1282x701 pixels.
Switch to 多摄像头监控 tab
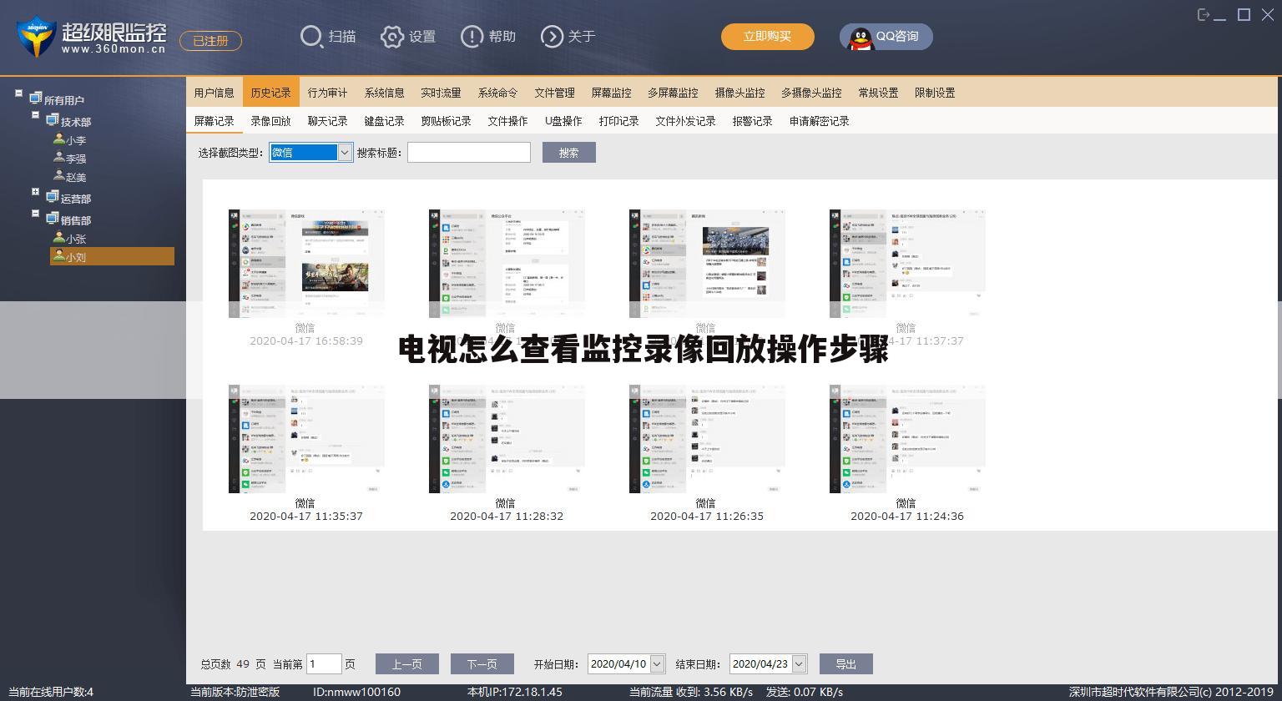tap(812, 93)
